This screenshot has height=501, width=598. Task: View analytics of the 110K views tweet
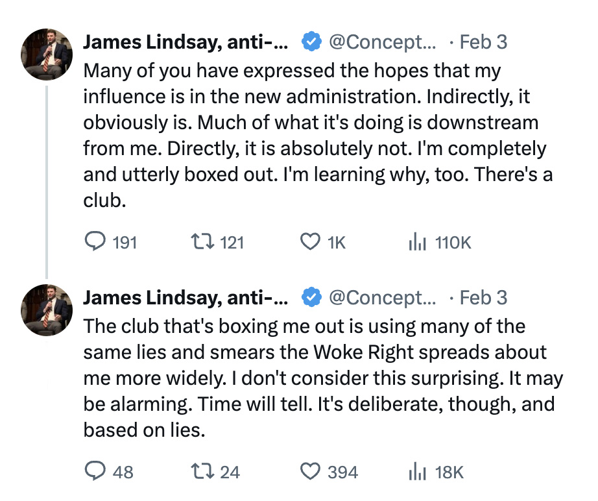(416, 242)
